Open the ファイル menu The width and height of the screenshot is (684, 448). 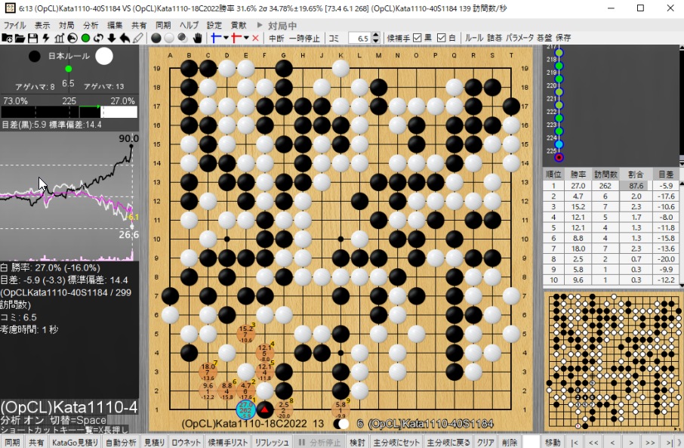coord(15,26)
